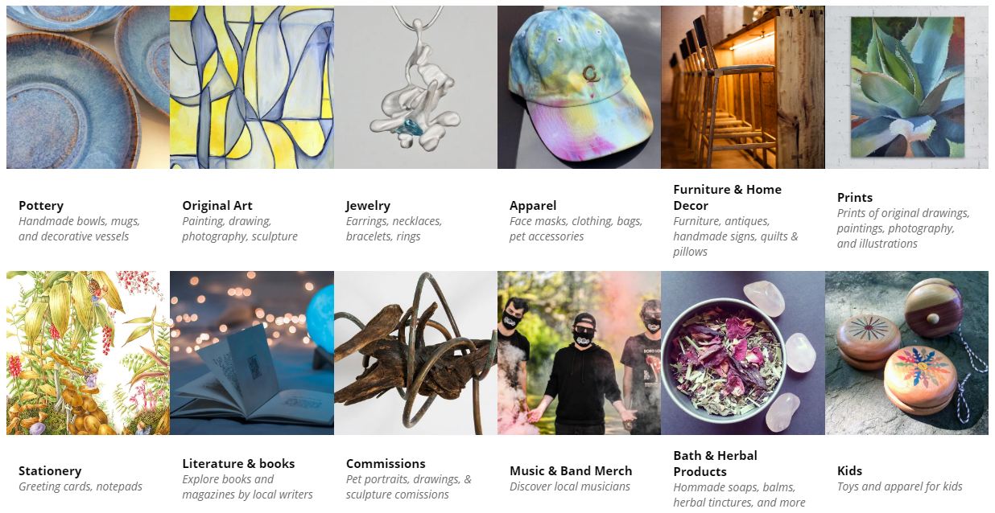Click the bar stools Furniture image

743,87
